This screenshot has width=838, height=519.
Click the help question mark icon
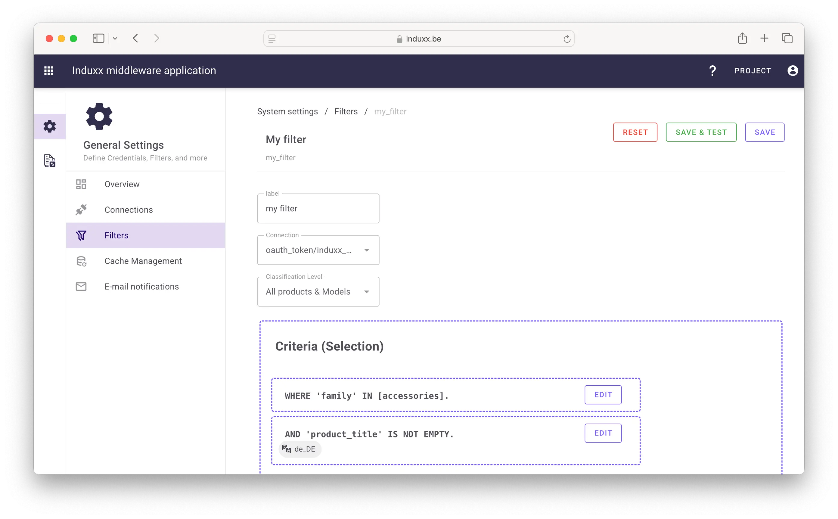712,71
